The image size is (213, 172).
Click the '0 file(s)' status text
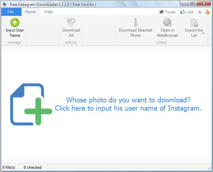[x=9, y=167]
